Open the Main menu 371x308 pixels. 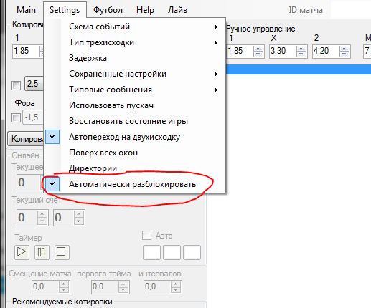pyautogui.click(x=26, y=10)
